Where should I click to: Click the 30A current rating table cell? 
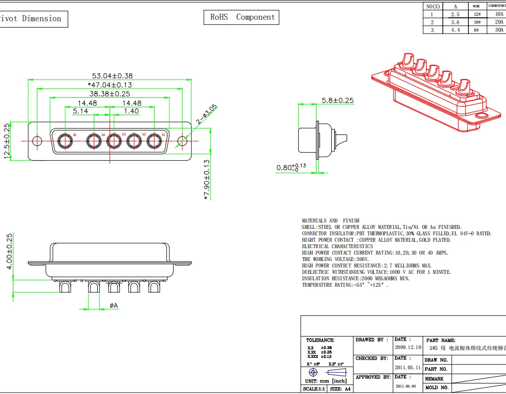(x=499, y=30)
